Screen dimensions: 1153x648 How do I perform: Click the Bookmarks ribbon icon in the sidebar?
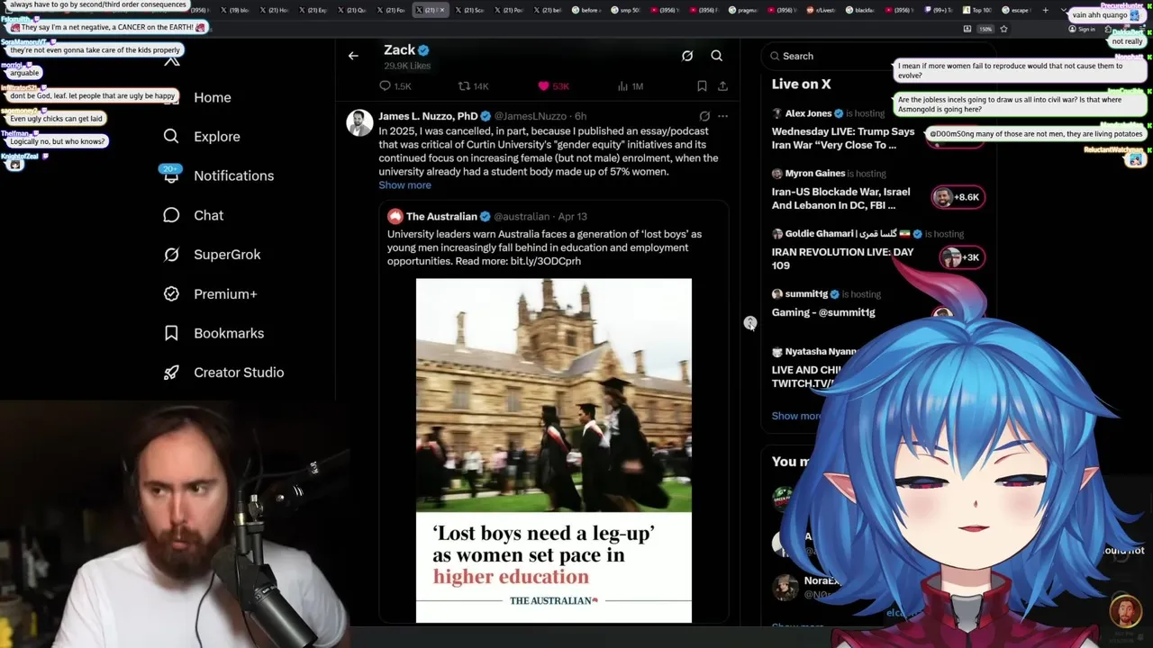point(171,333)
